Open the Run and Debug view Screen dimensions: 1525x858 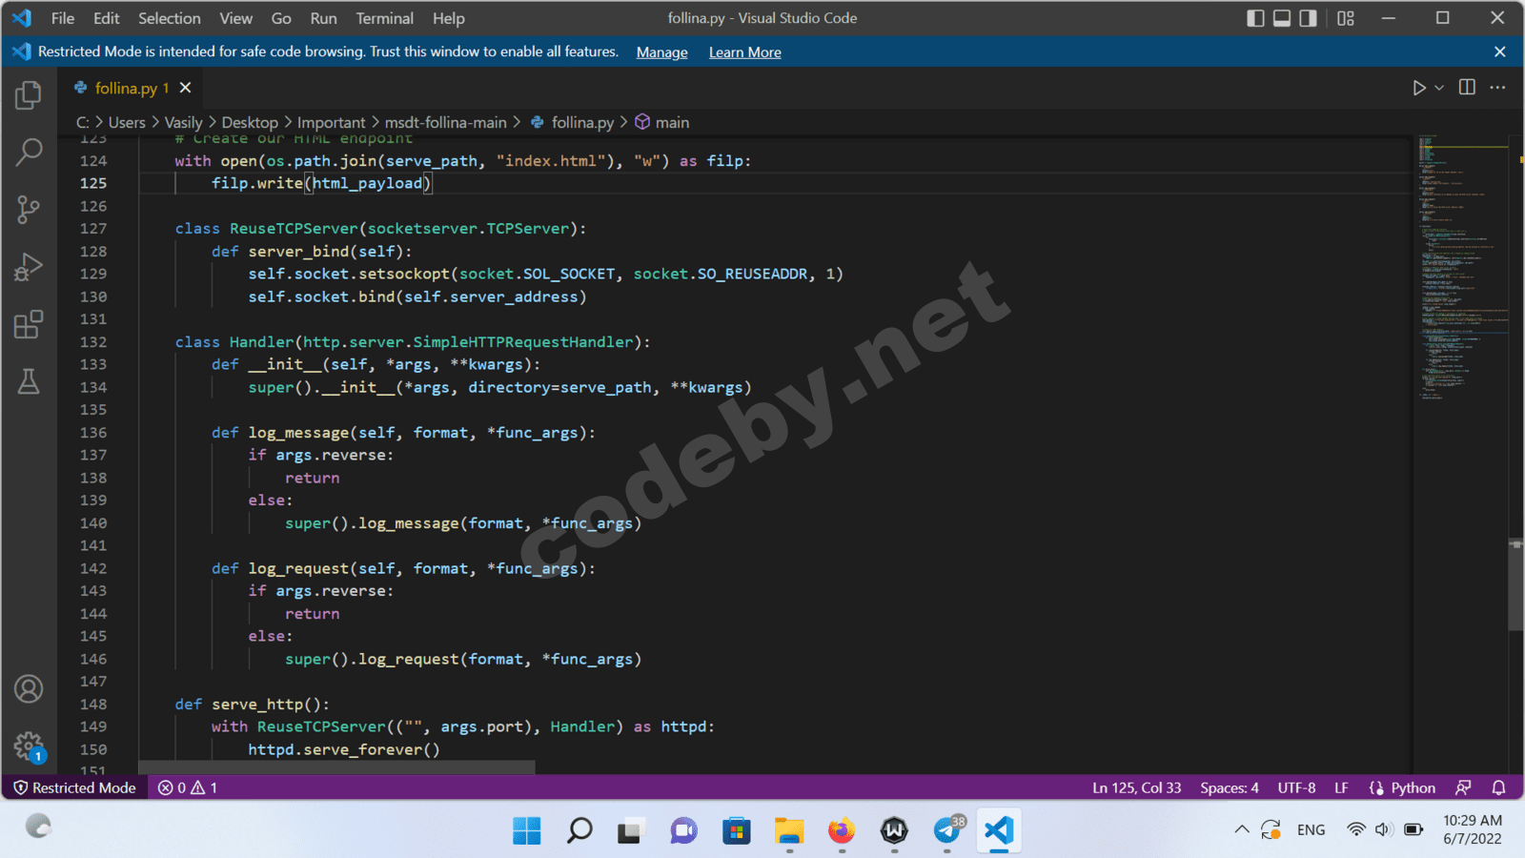pyautogui.click(x=29, y=267)
